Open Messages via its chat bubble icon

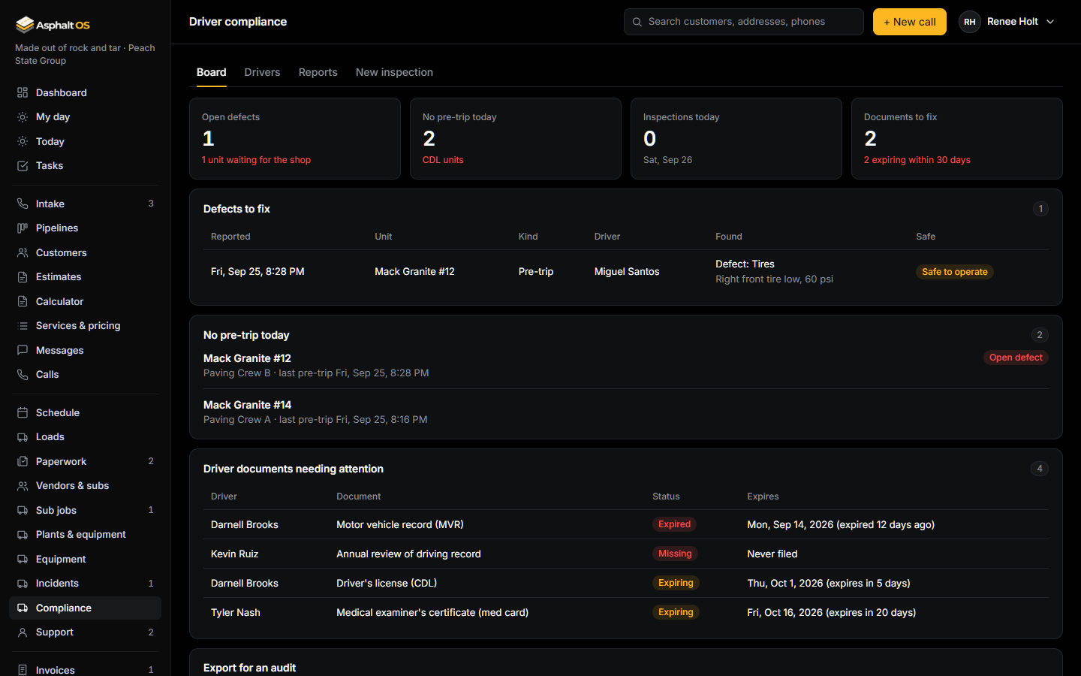[x=23, y=350]
